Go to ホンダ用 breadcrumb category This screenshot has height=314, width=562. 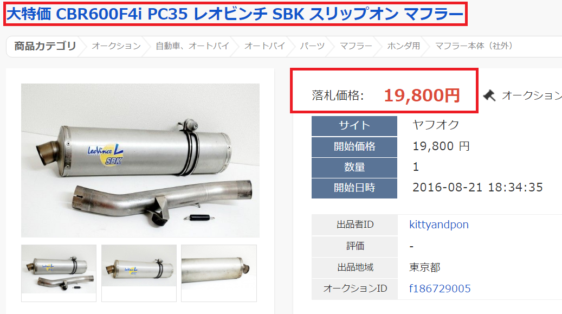coord(404,46)
